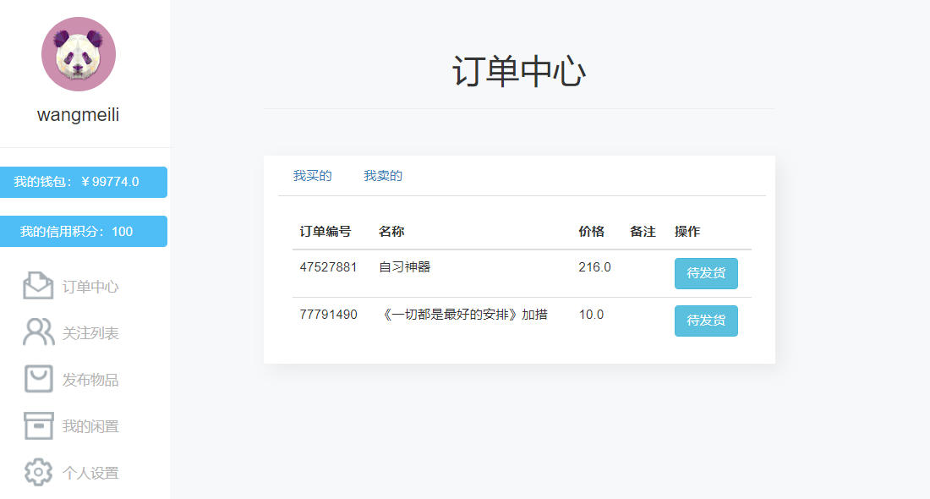Click the 我的信用积分 banner
Viewport: 930px width, 499px height.
[x=84, y=231]
